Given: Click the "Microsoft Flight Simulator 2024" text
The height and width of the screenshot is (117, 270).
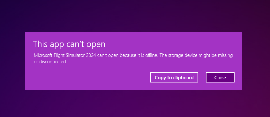Looking at the screenshot, I should tap(65, 56).
